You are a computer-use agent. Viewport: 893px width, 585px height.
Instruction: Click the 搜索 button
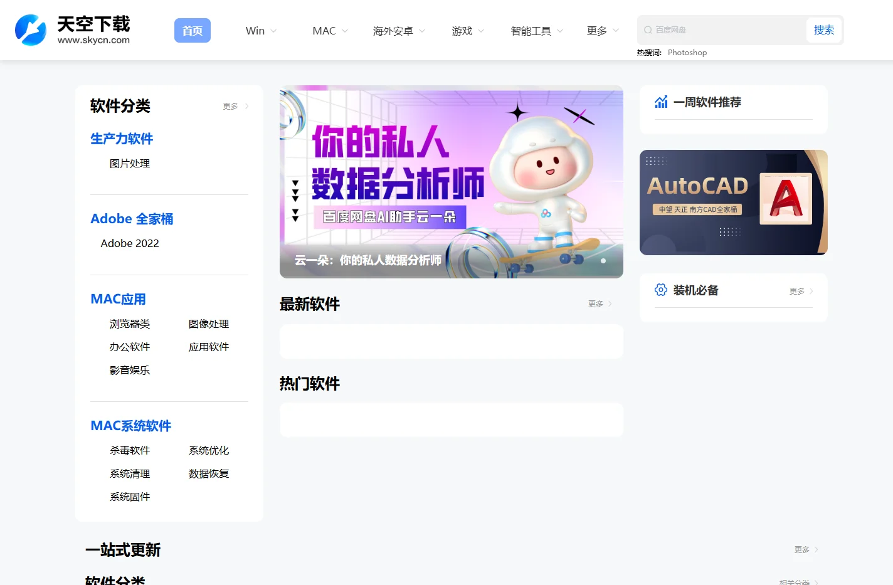tap(824, 30)
